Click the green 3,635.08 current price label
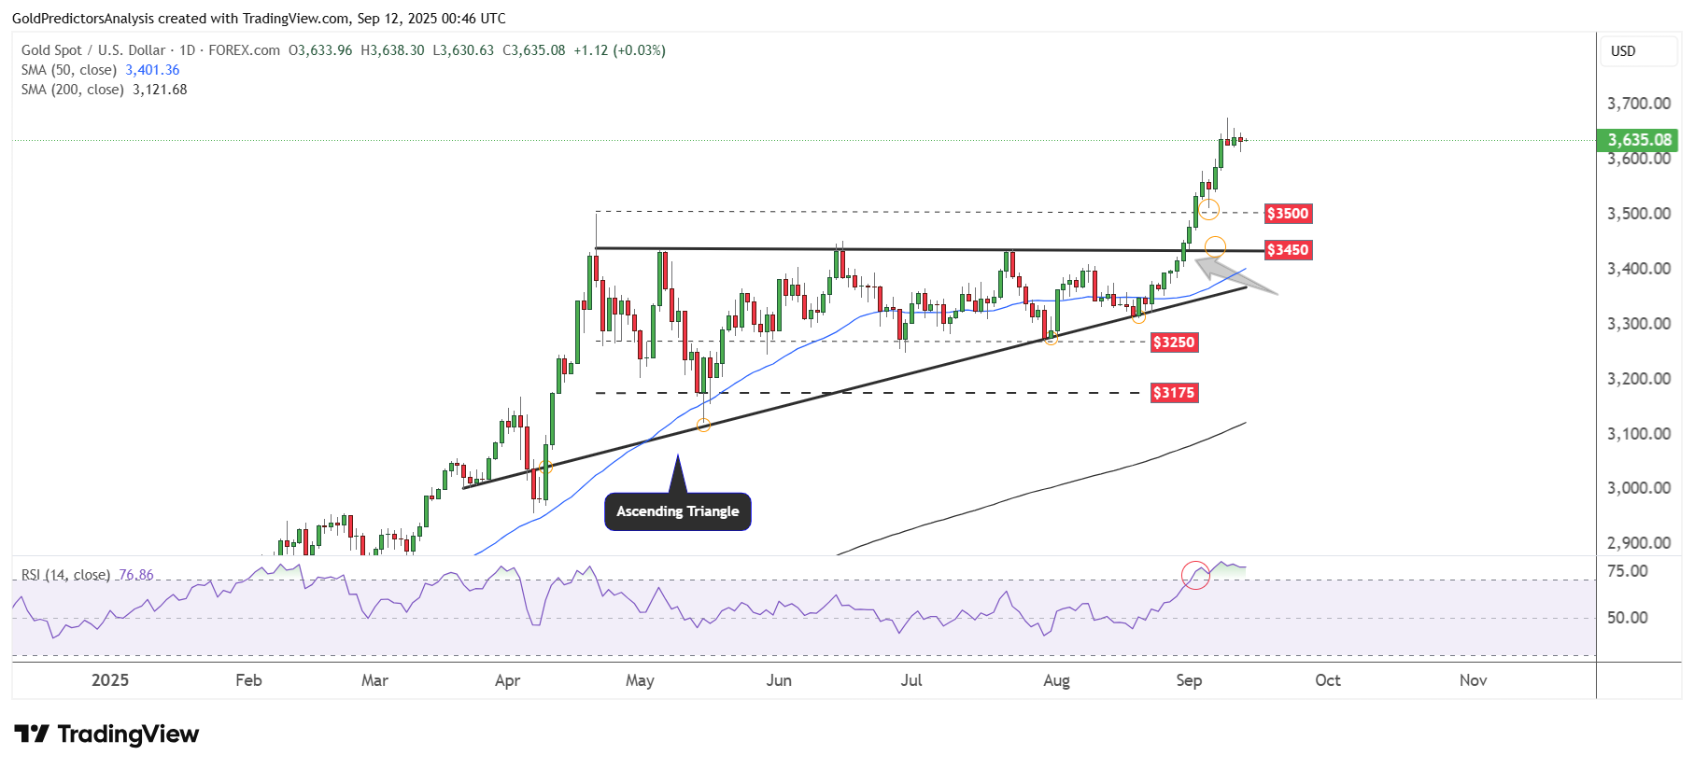Image resolution: width=1694 pixels, height=769 pixels. click(x=1639, y=140)
